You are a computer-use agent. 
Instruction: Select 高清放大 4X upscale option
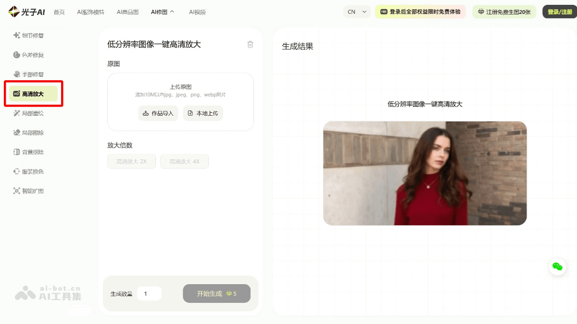click(184, 161)
